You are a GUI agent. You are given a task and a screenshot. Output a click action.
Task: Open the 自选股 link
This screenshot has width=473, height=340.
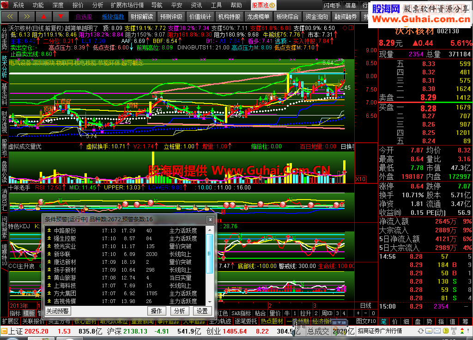click(84, 17)
